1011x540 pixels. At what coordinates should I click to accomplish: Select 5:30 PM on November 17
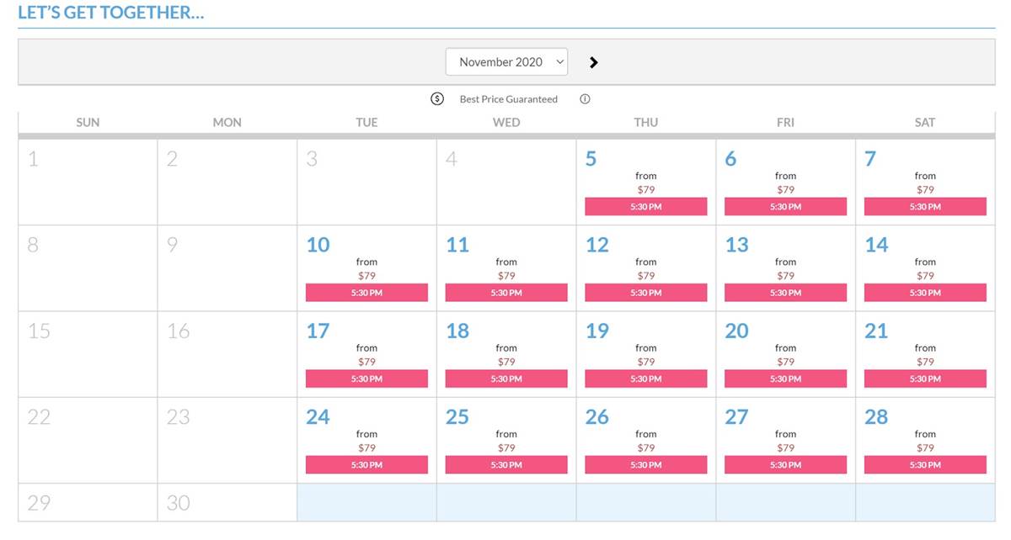click(366, 379)
